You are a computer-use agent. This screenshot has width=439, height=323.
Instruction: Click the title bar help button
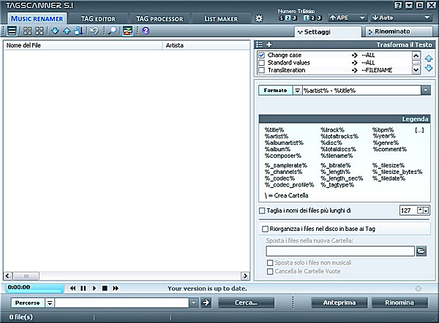[398, 5]
